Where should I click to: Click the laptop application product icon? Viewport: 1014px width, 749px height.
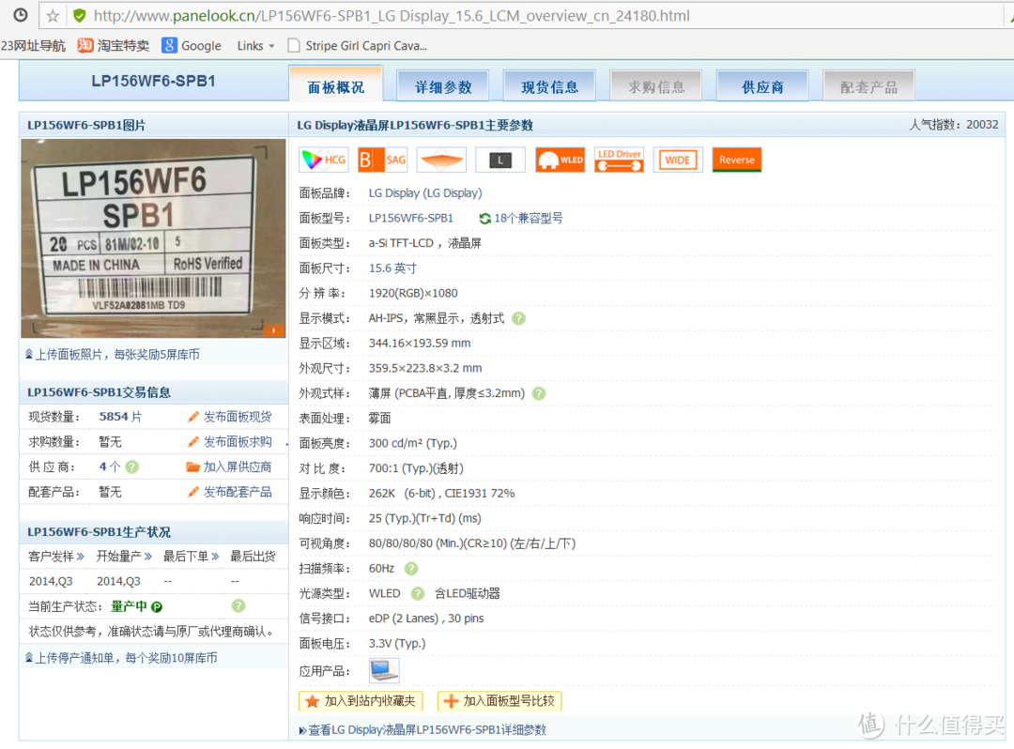tap(384, 670)
